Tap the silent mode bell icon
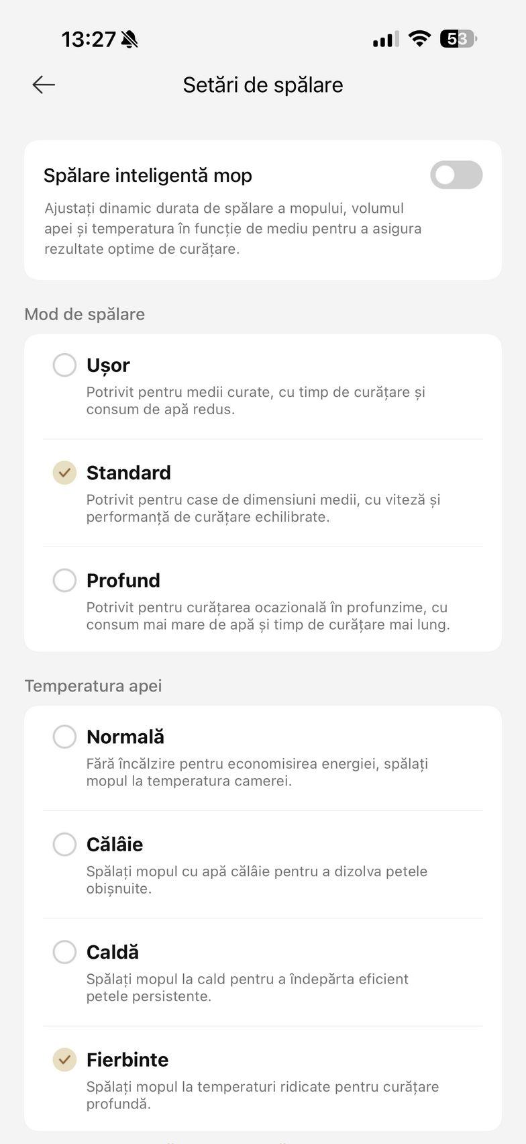This screenshot has width=526, height=1144. (x=129, y=40)
